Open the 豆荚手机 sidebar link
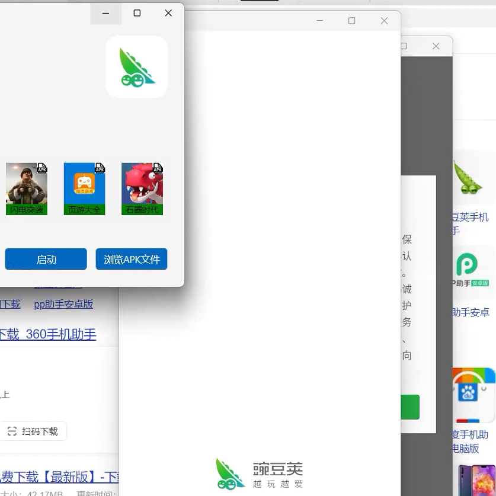This screenshot has width=496, height=496. (470, 224)
